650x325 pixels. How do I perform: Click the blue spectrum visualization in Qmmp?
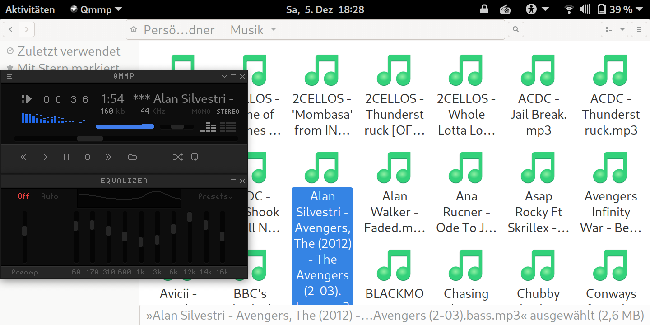point(53,116)
